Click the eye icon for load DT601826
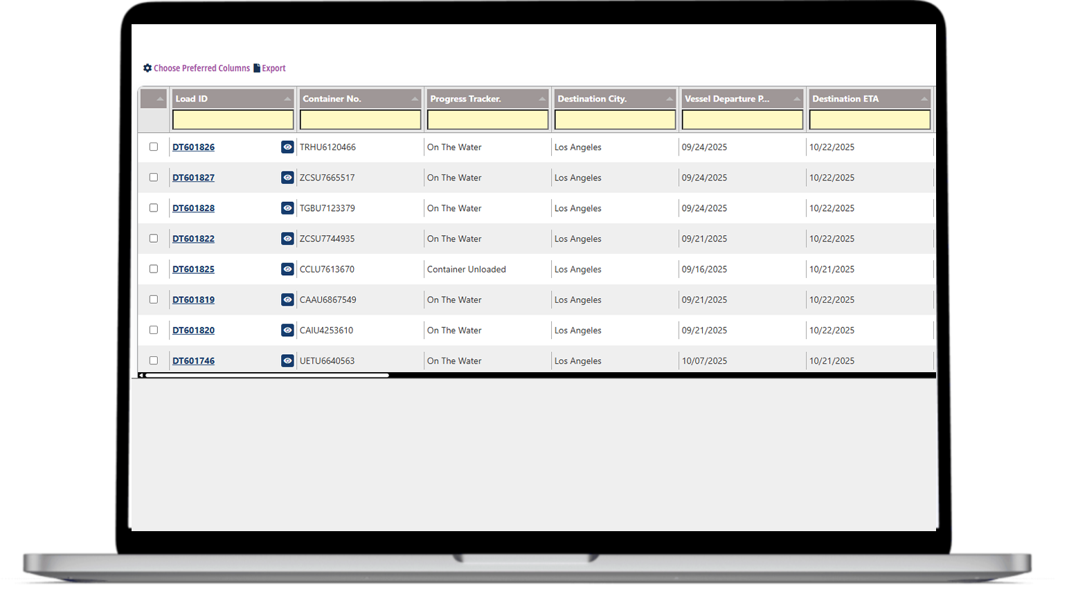1069x592 pixels. pos(287,147)
